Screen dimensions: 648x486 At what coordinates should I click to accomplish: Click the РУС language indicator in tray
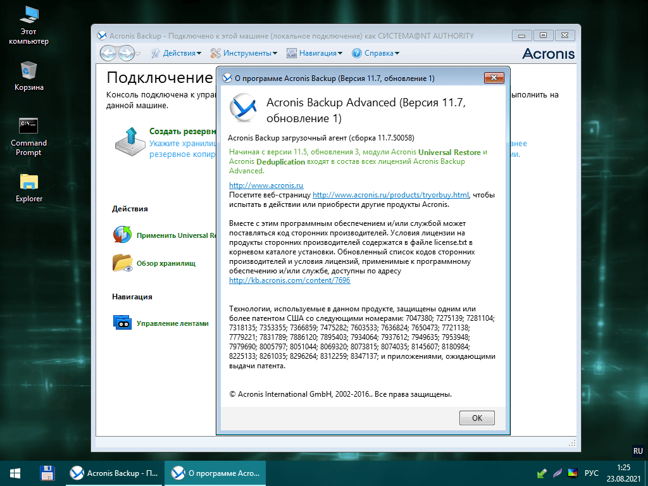coord(591,473)
